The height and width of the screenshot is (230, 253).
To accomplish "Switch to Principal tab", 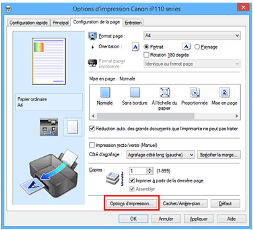I will [61, 23].
